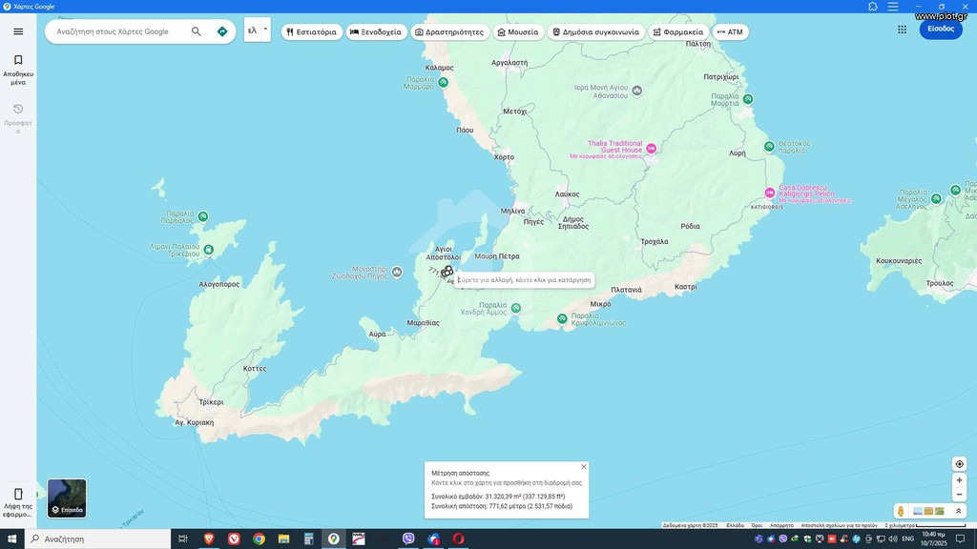Image resolution: width=977 pixels, height=549 pixels.
Task: Show Δημόσια συγκοινωνία on the map
Action: (596, 31)
